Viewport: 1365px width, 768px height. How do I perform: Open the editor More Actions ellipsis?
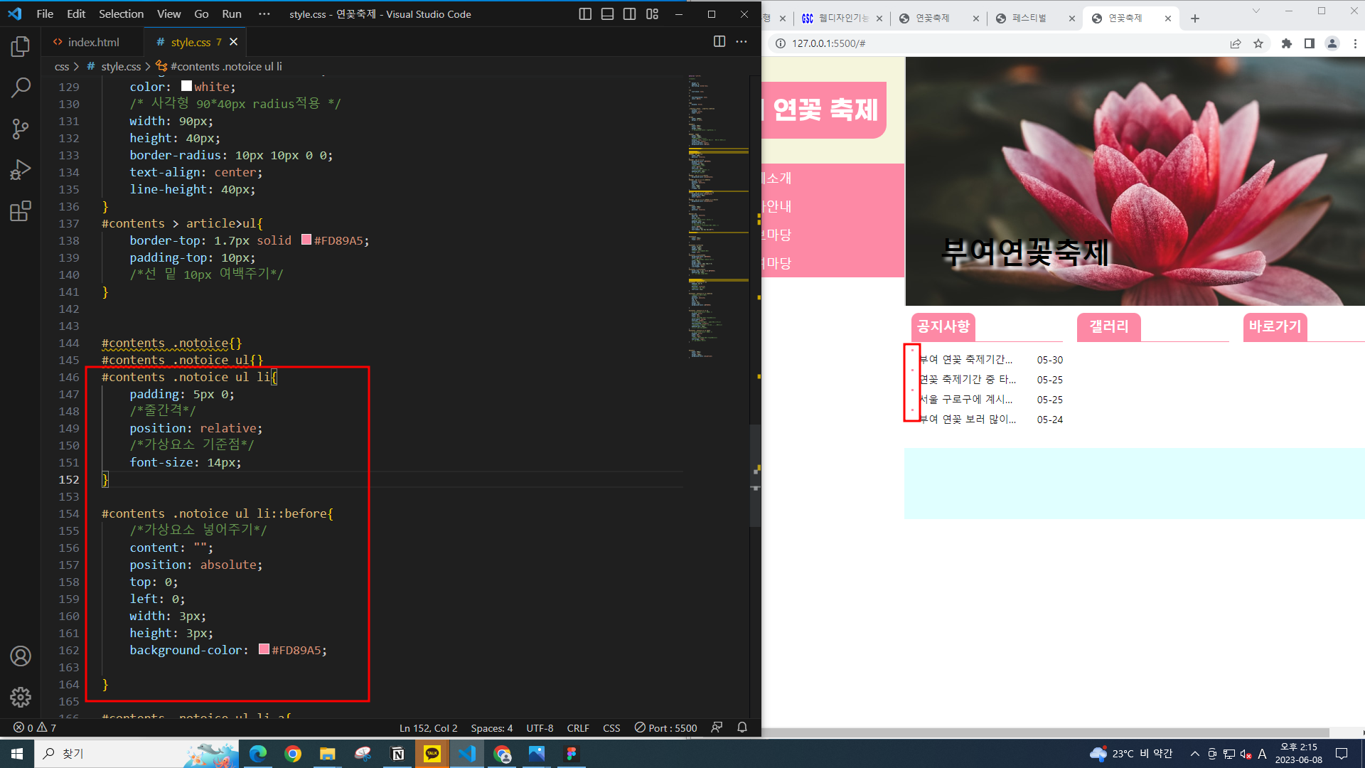click(742, 42)
